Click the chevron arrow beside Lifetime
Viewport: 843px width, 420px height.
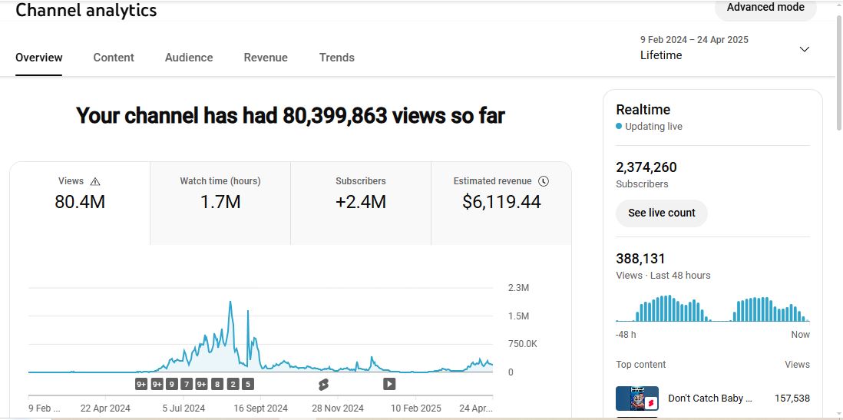click(804, 49)
